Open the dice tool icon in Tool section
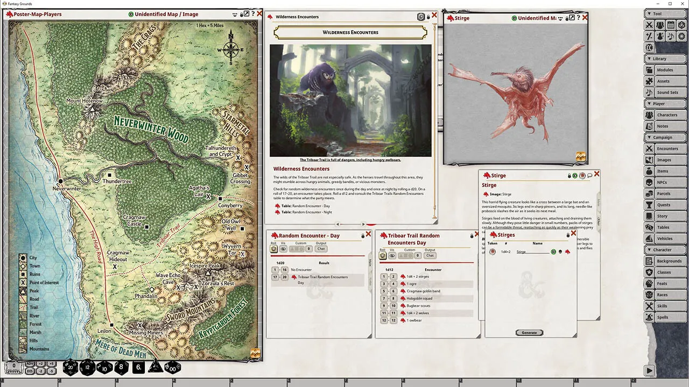The height and width of the screenshot is (387, 689). [681, 25]
